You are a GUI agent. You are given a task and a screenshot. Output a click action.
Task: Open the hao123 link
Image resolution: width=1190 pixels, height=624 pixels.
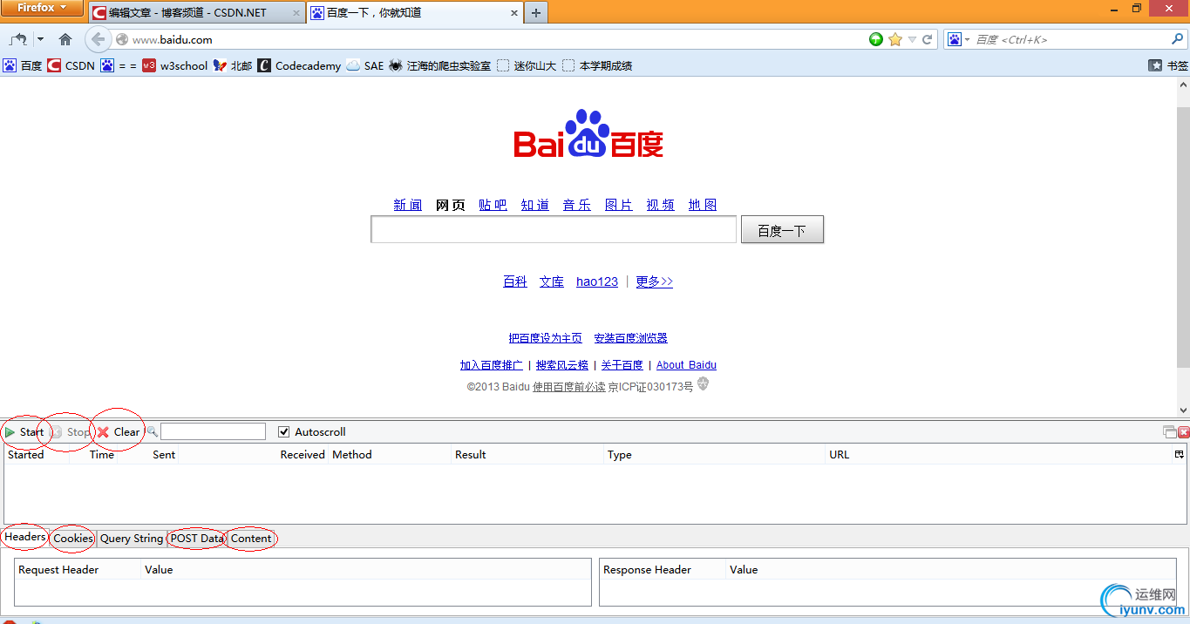(597, 281)
